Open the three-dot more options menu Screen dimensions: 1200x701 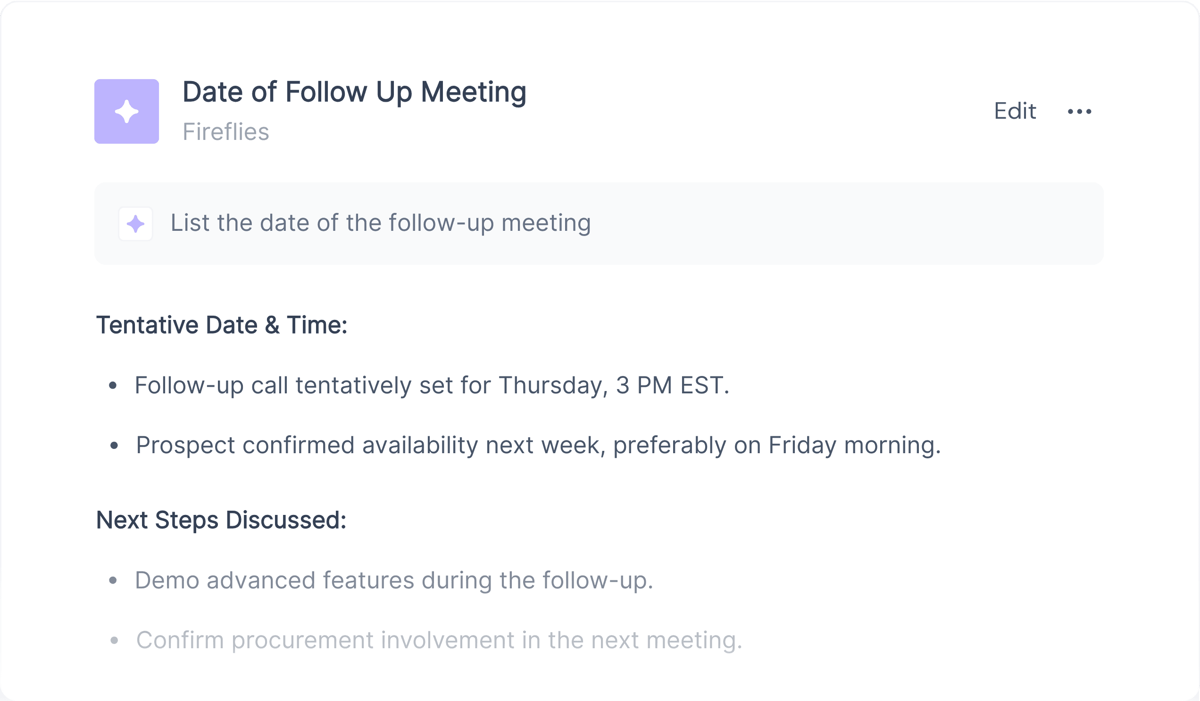(x=1080, y=111)
